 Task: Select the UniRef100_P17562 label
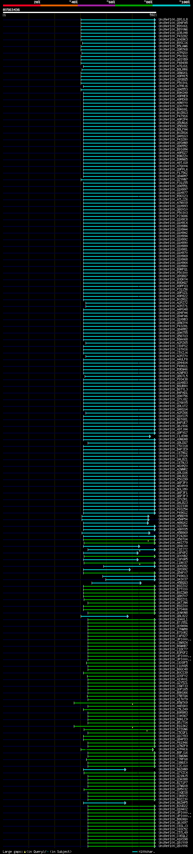point(173,173)
